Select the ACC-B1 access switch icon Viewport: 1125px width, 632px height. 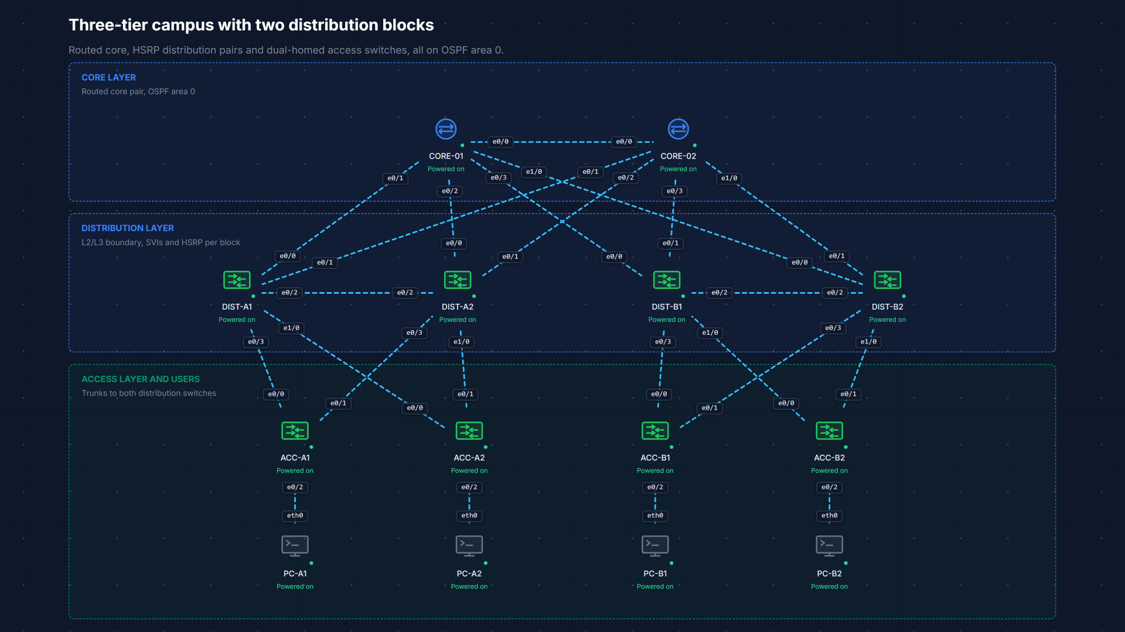[655, 431]
